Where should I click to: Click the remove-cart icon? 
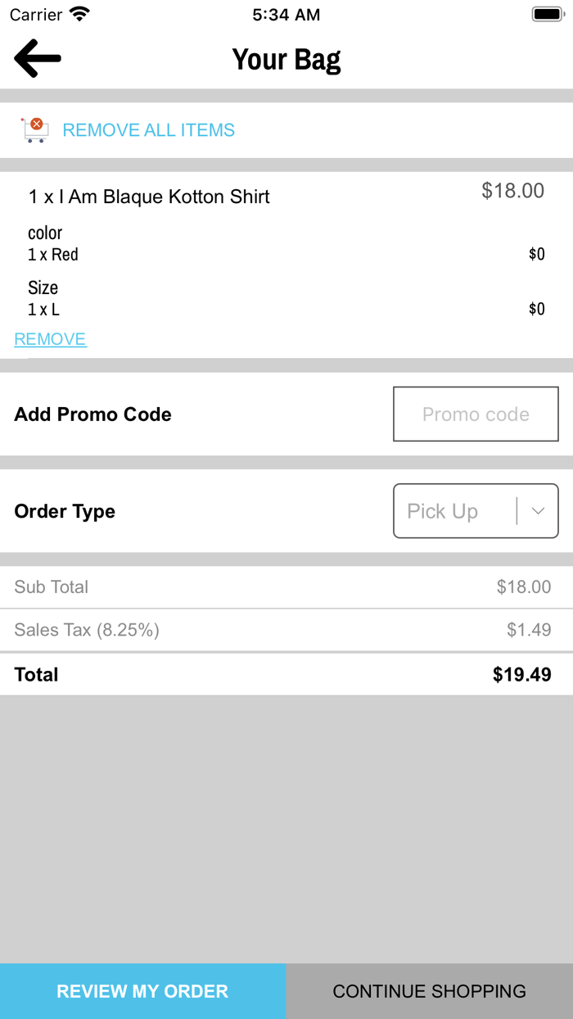click(x=34, y=129)
